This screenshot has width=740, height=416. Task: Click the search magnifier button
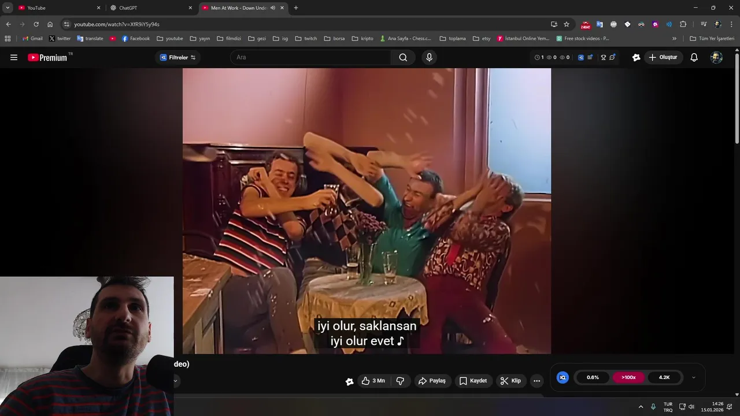tap(403, 57)
